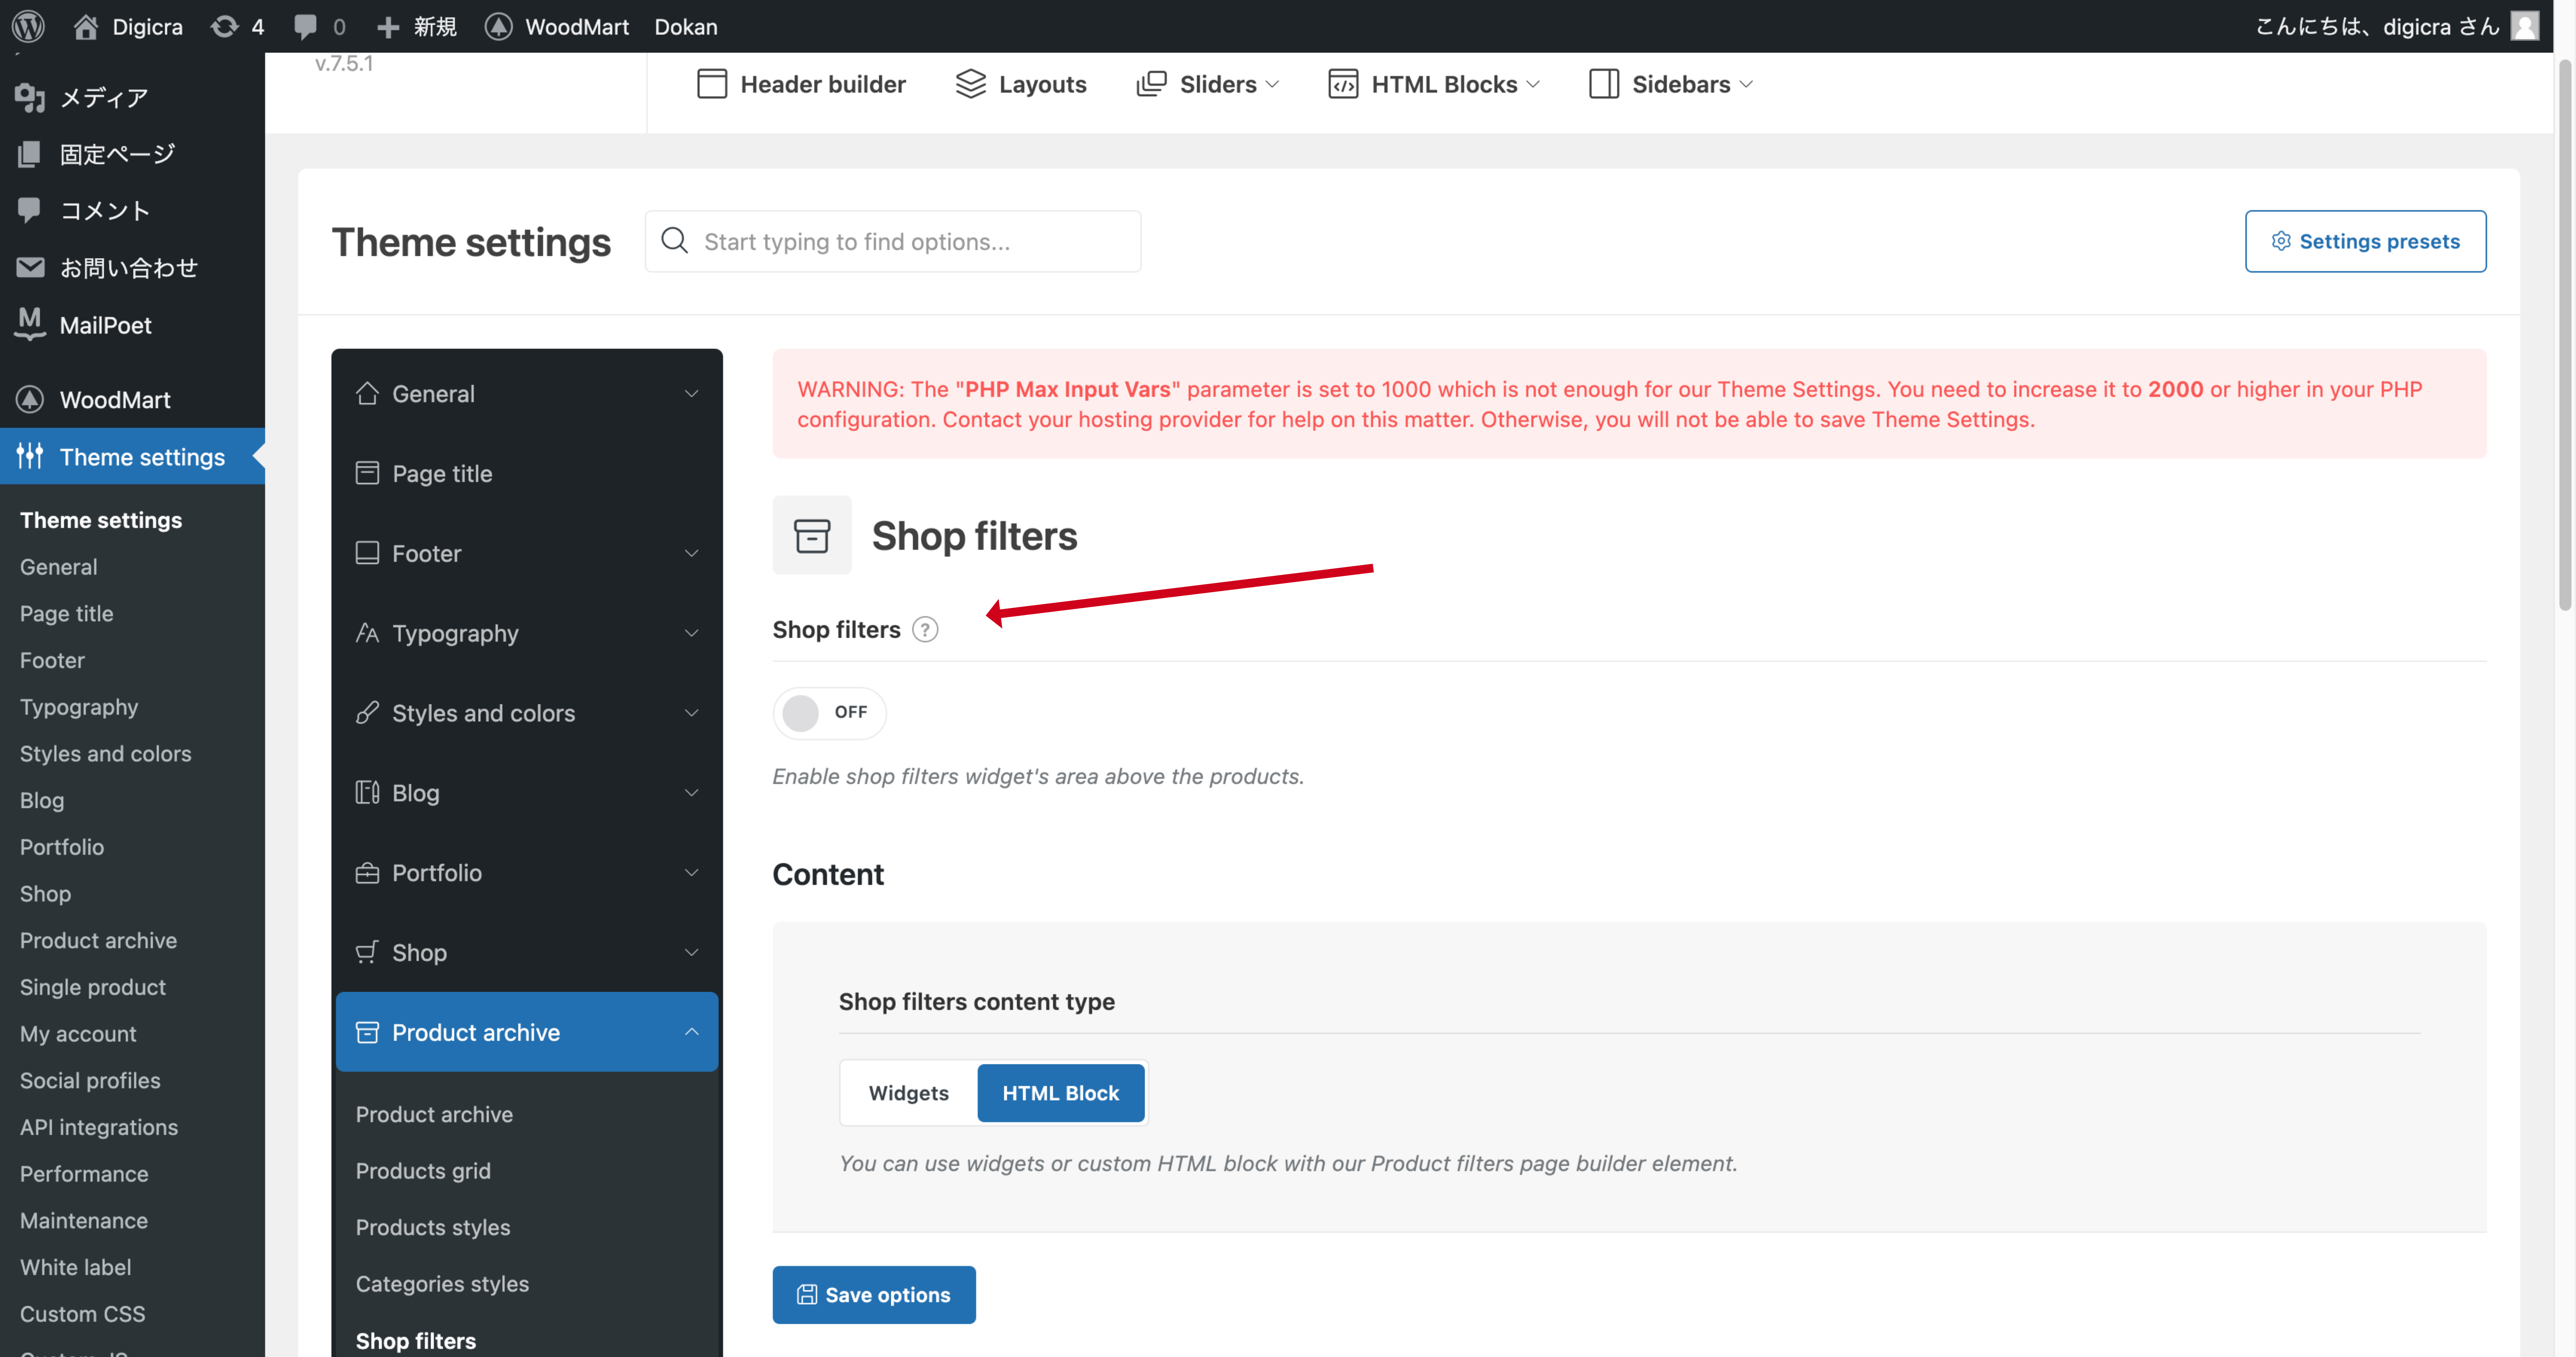The image size is (2576, 1357).
Task: Expand the Blog section chevron
Action: [x=691, y=793]
